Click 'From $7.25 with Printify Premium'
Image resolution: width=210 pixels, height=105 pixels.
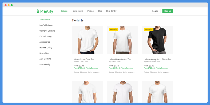tap(156, 68)
